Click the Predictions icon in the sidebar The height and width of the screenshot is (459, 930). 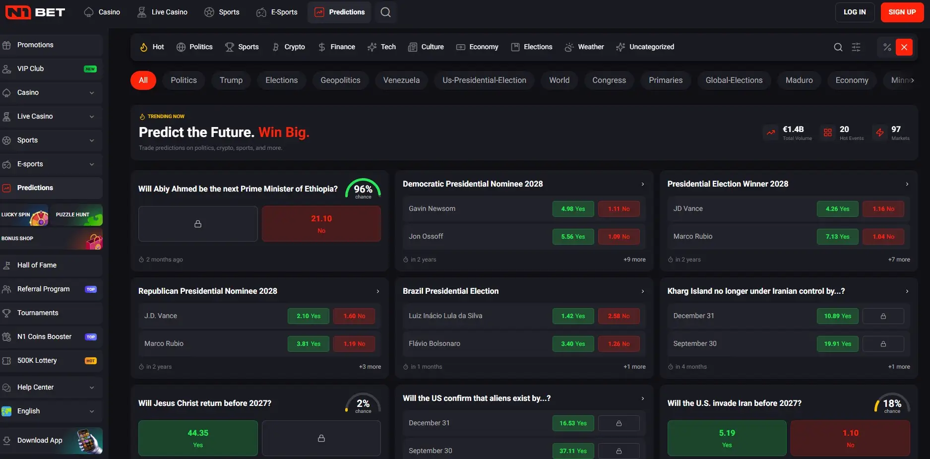(6, 188)
